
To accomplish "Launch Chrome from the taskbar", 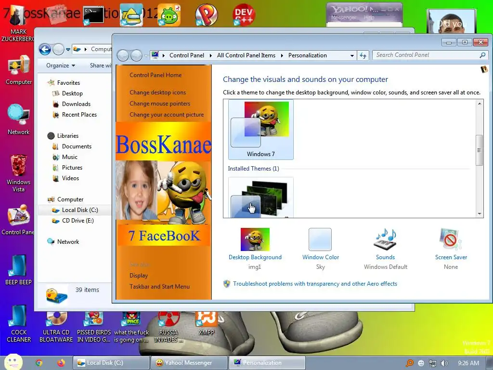I will click(39, 363).
